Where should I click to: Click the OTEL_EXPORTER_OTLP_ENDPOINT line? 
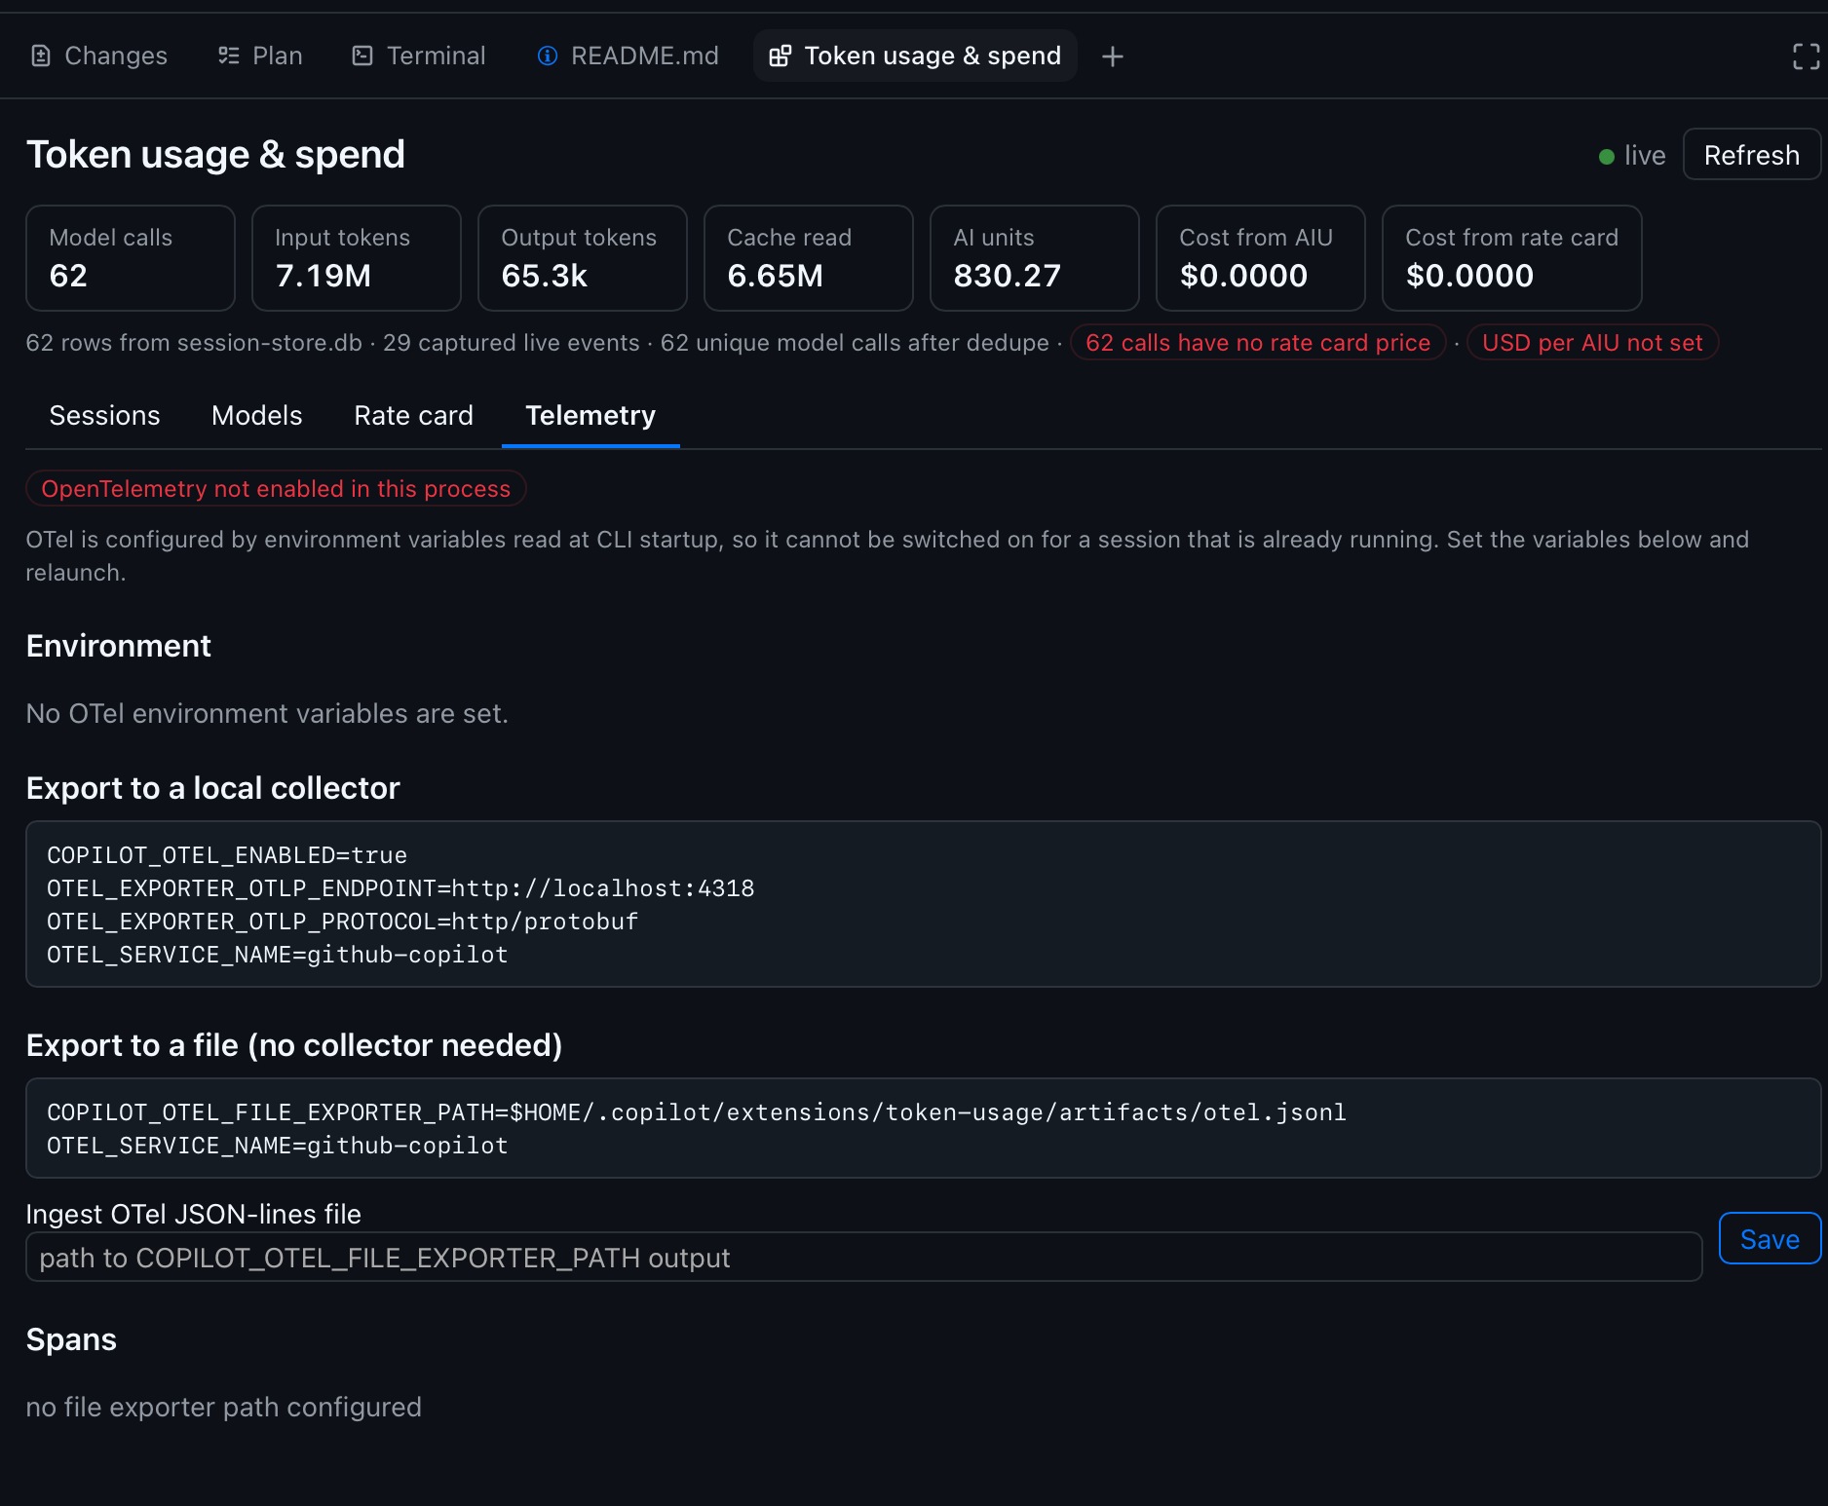(400, 888)
